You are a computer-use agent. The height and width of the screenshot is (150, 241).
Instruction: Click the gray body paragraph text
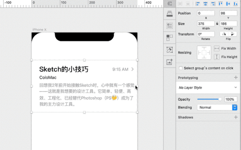point(87,94)
